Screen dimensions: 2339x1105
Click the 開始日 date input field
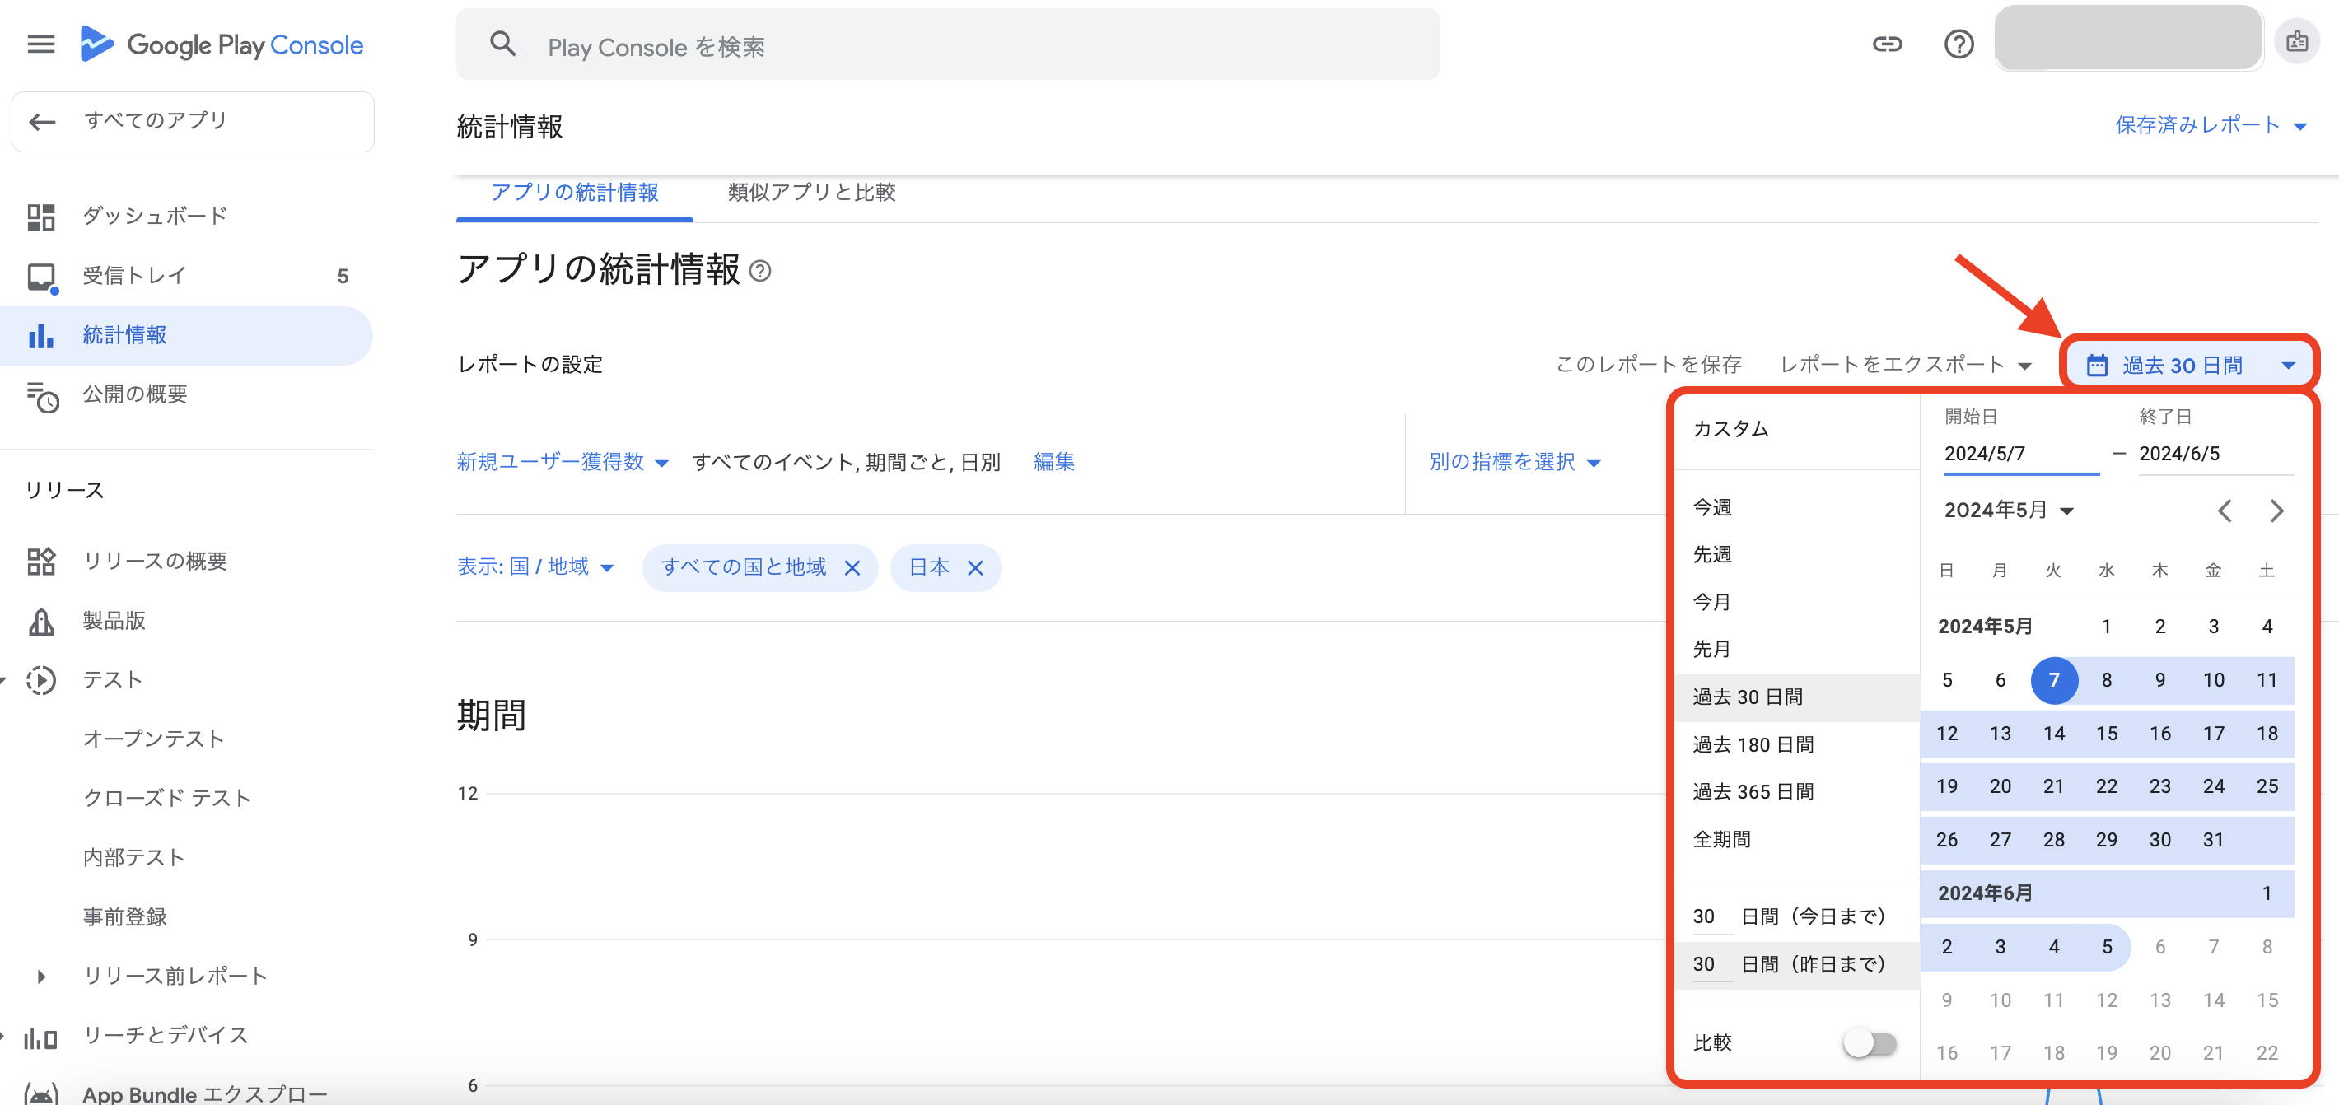point(2021,454)
